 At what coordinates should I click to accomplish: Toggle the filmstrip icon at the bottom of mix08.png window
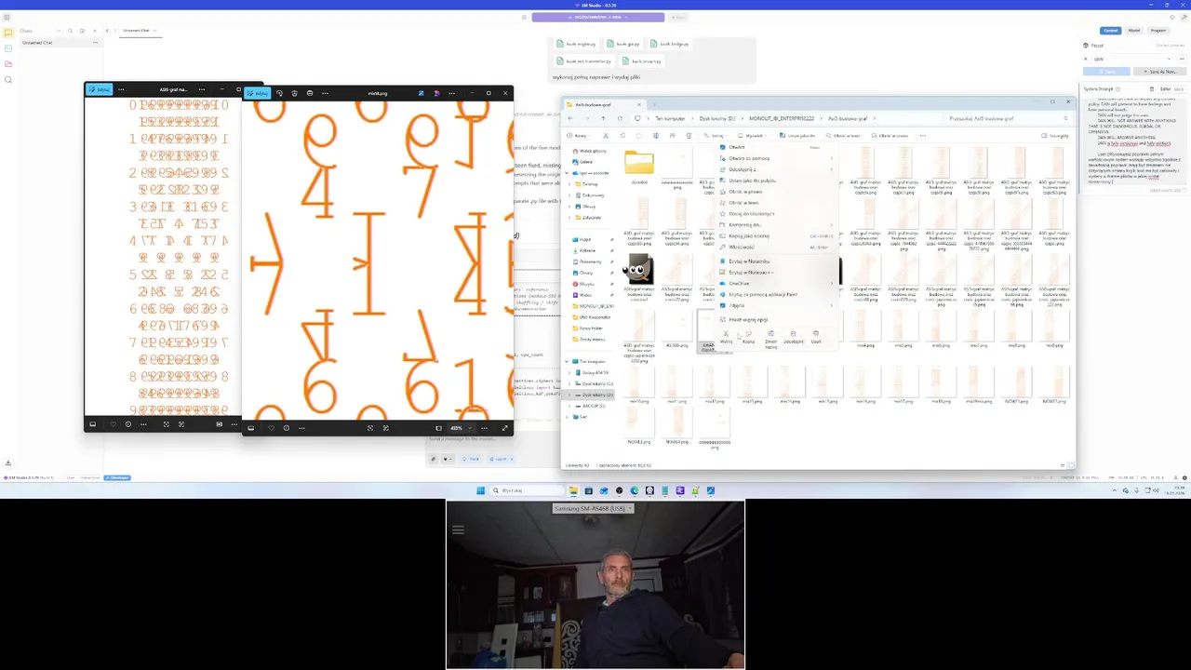tap(250, 428)
